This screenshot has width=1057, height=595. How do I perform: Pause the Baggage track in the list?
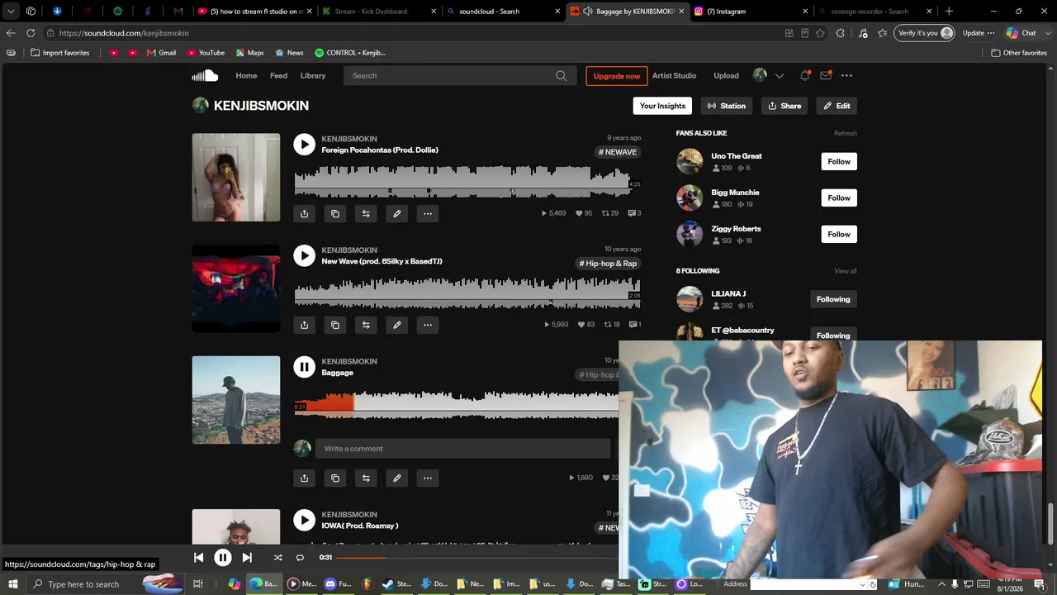point(304,367)
